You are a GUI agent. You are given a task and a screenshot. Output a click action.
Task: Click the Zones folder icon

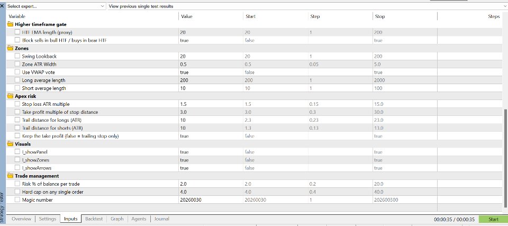point(10,48)
